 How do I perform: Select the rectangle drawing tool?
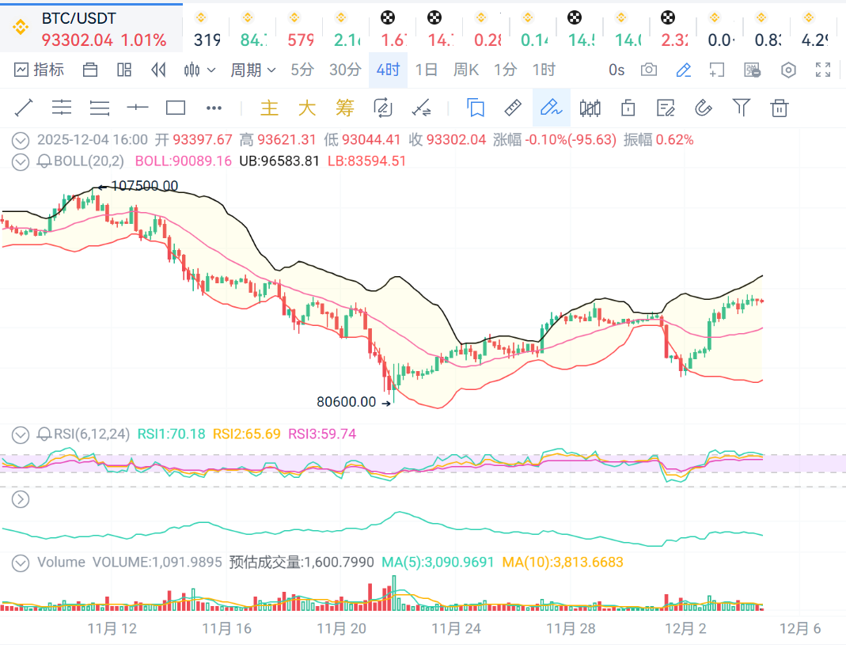(176, 108)
